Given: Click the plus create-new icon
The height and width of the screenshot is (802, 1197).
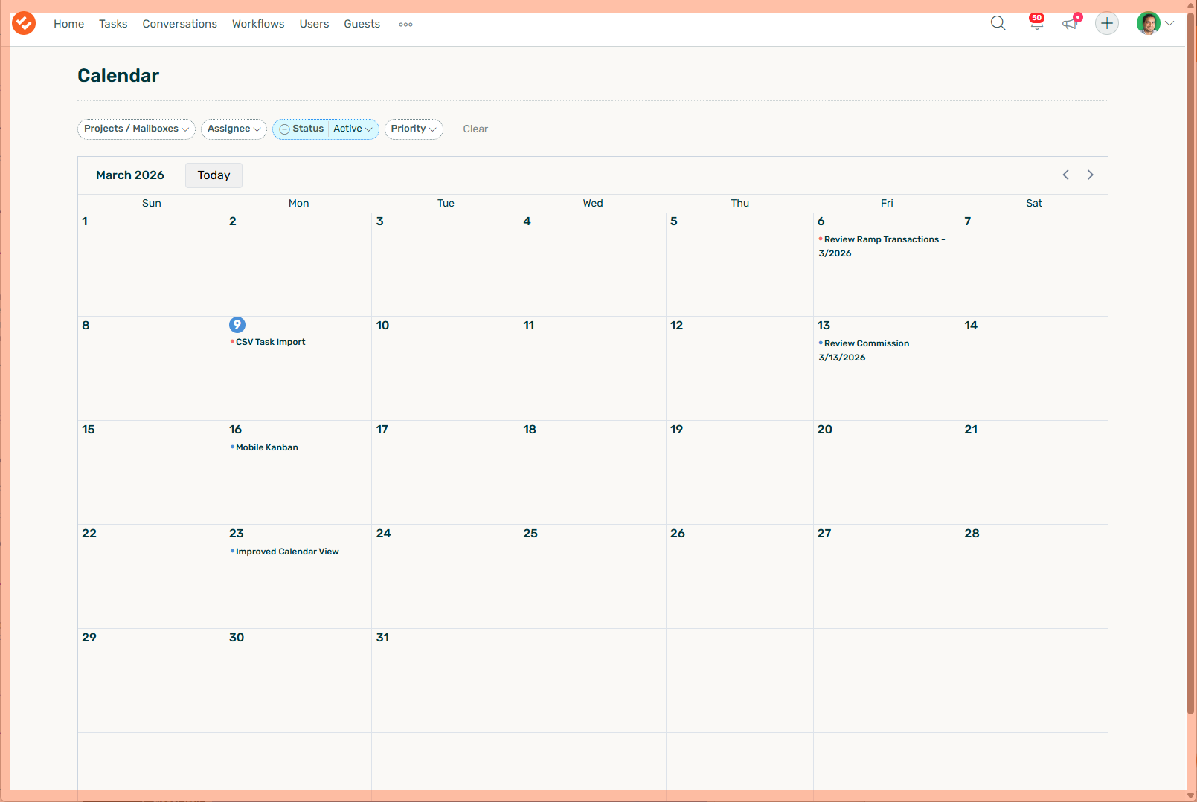Looking at the screenshot, I should 1106,24.
